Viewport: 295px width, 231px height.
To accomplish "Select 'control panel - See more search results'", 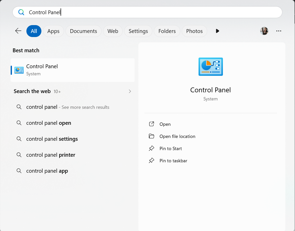I will coord(73,107).
